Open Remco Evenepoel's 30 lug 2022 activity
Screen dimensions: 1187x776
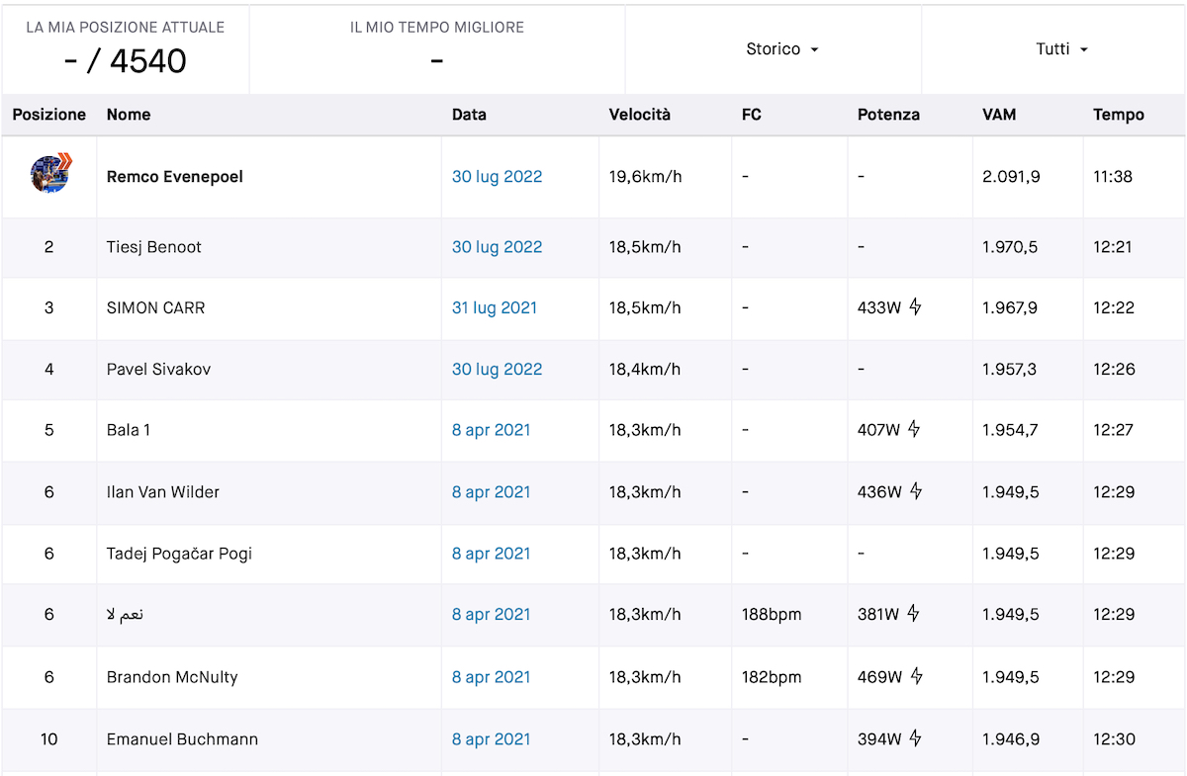click(497, 177)
